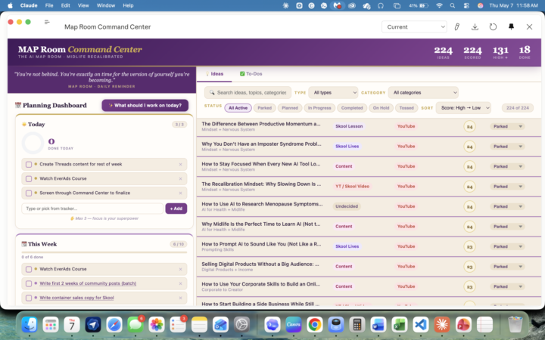Filter by 'Planned' status
The width and height of the screenshot is (545, 340).
pyautogui.click(x=290, y=108)
